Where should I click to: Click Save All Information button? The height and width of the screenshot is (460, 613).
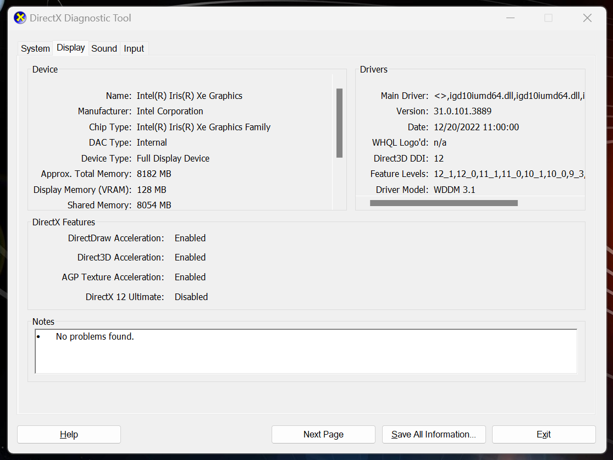434,434
